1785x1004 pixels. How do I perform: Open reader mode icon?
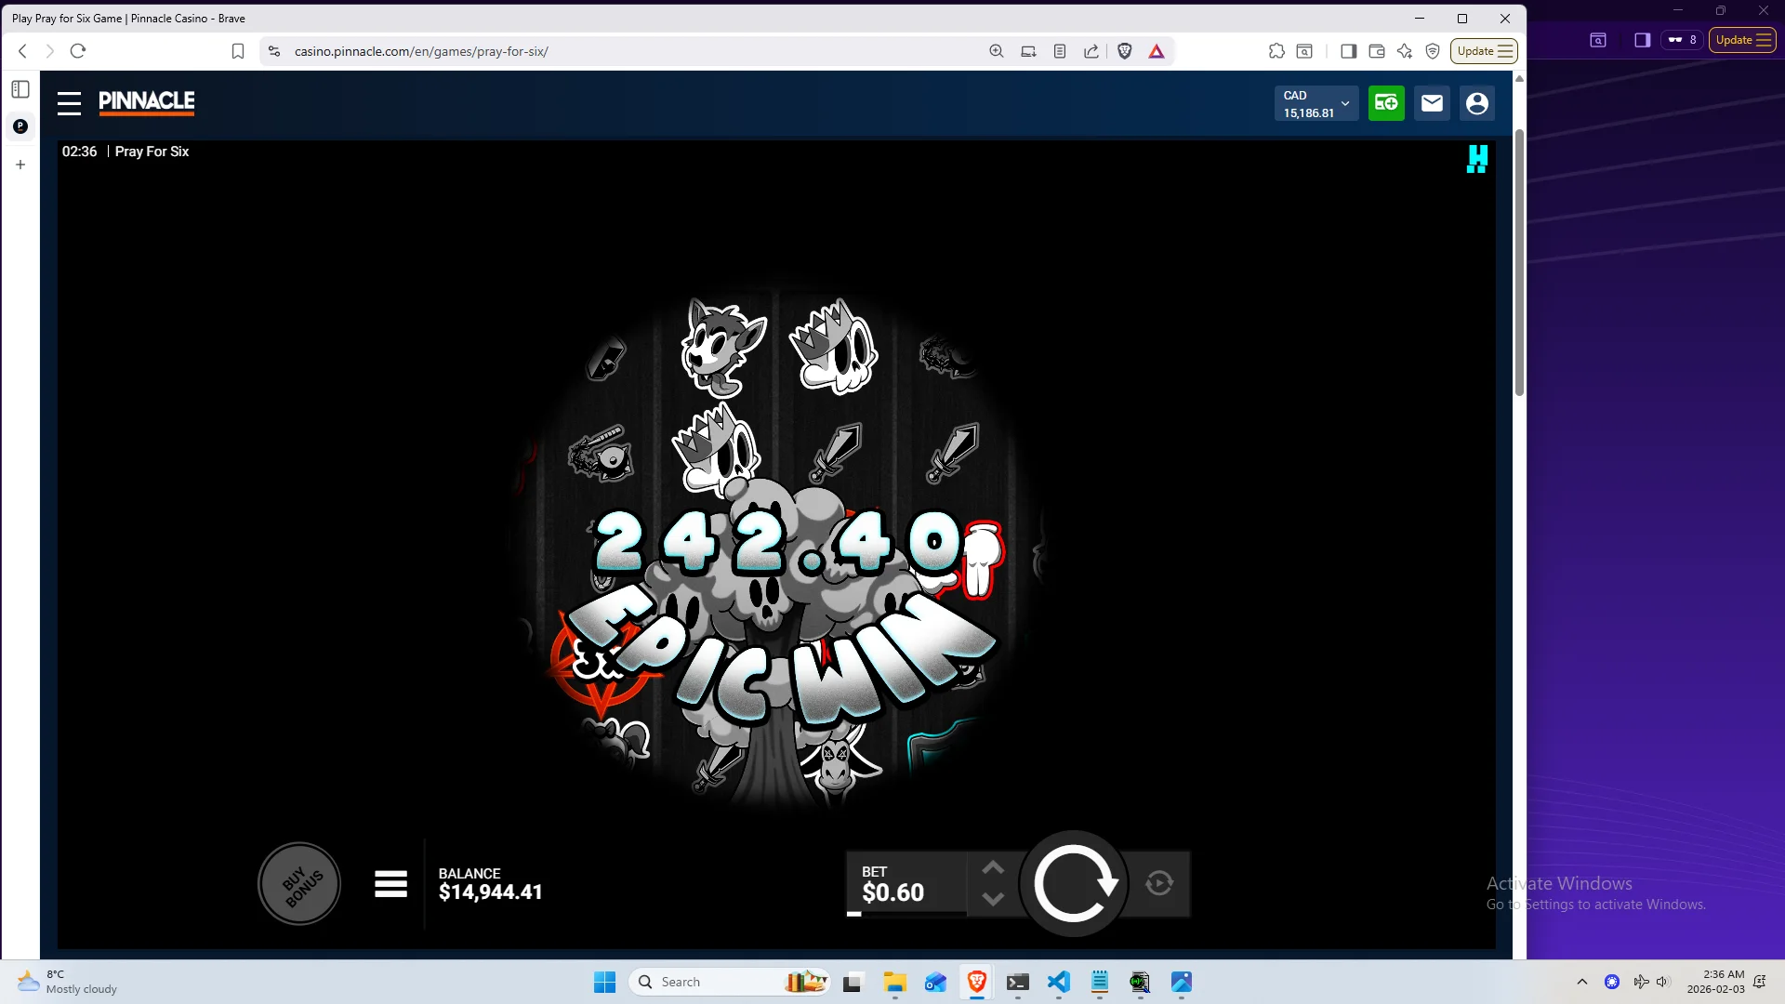pyautogui.click(x=1060, y=51)
